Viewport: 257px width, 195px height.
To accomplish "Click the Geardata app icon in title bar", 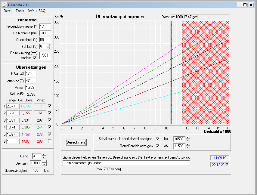I will 4,5.
